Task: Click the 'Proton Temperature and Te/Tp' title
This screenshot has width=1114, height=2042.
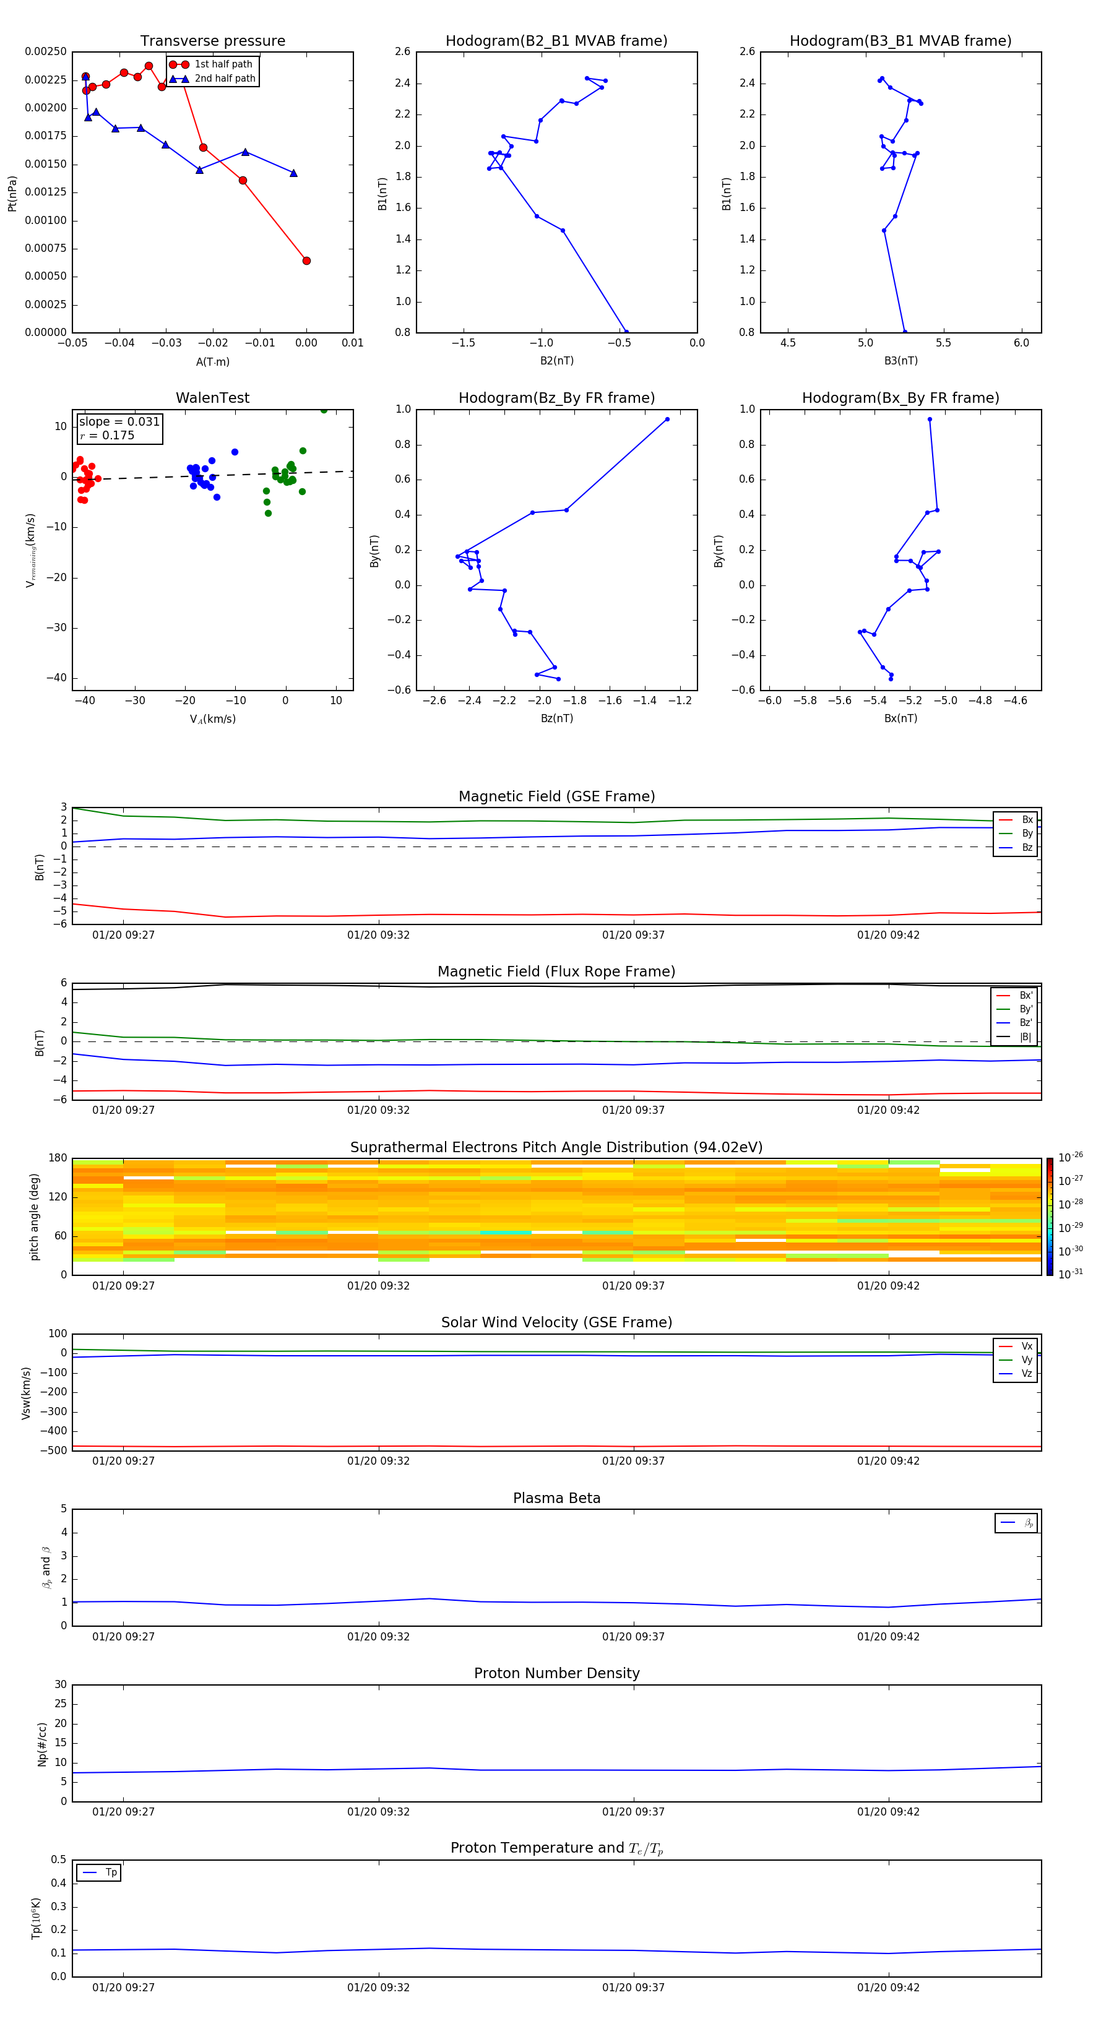Action: click(x=556, y=1848)
